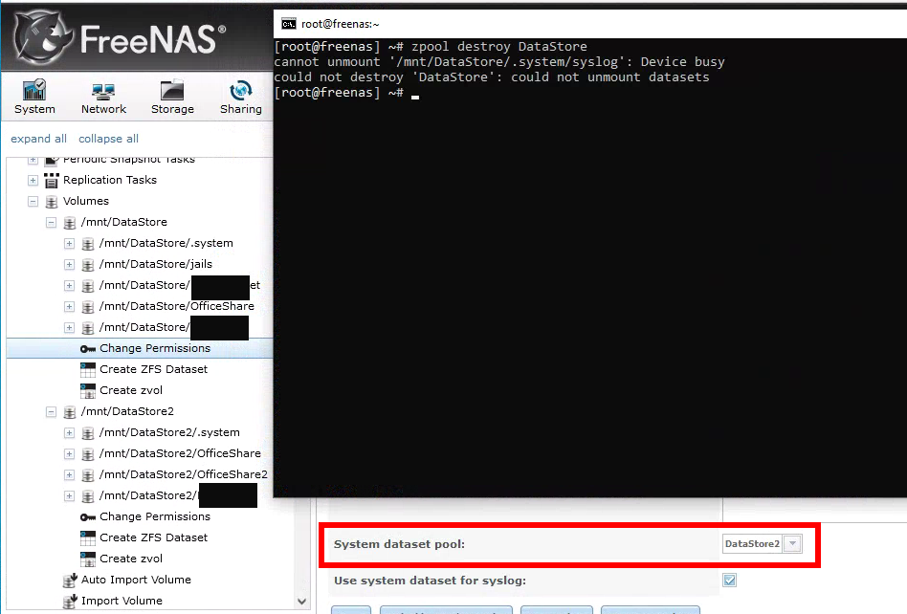This screenshot has width=907, height=614.
Task: Expand the Replication Tasks node
Action: coord(33,181)
